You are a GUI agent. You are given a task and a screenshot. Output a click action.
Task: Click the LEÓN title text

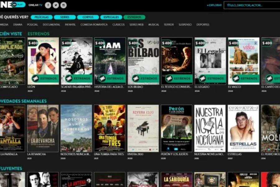tap(31, 87)
